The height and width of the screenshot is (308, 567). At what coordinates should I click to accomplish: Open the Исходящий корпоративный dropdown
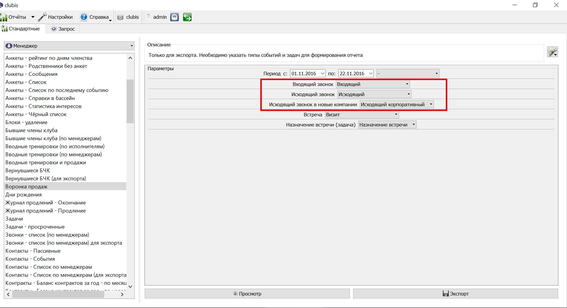397,104
